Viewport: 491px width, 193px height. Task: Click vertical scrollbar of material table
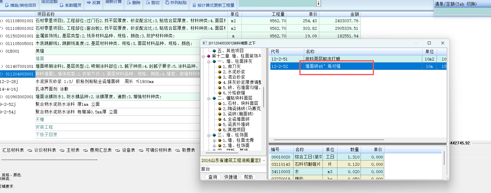click(x=444, y=158)
